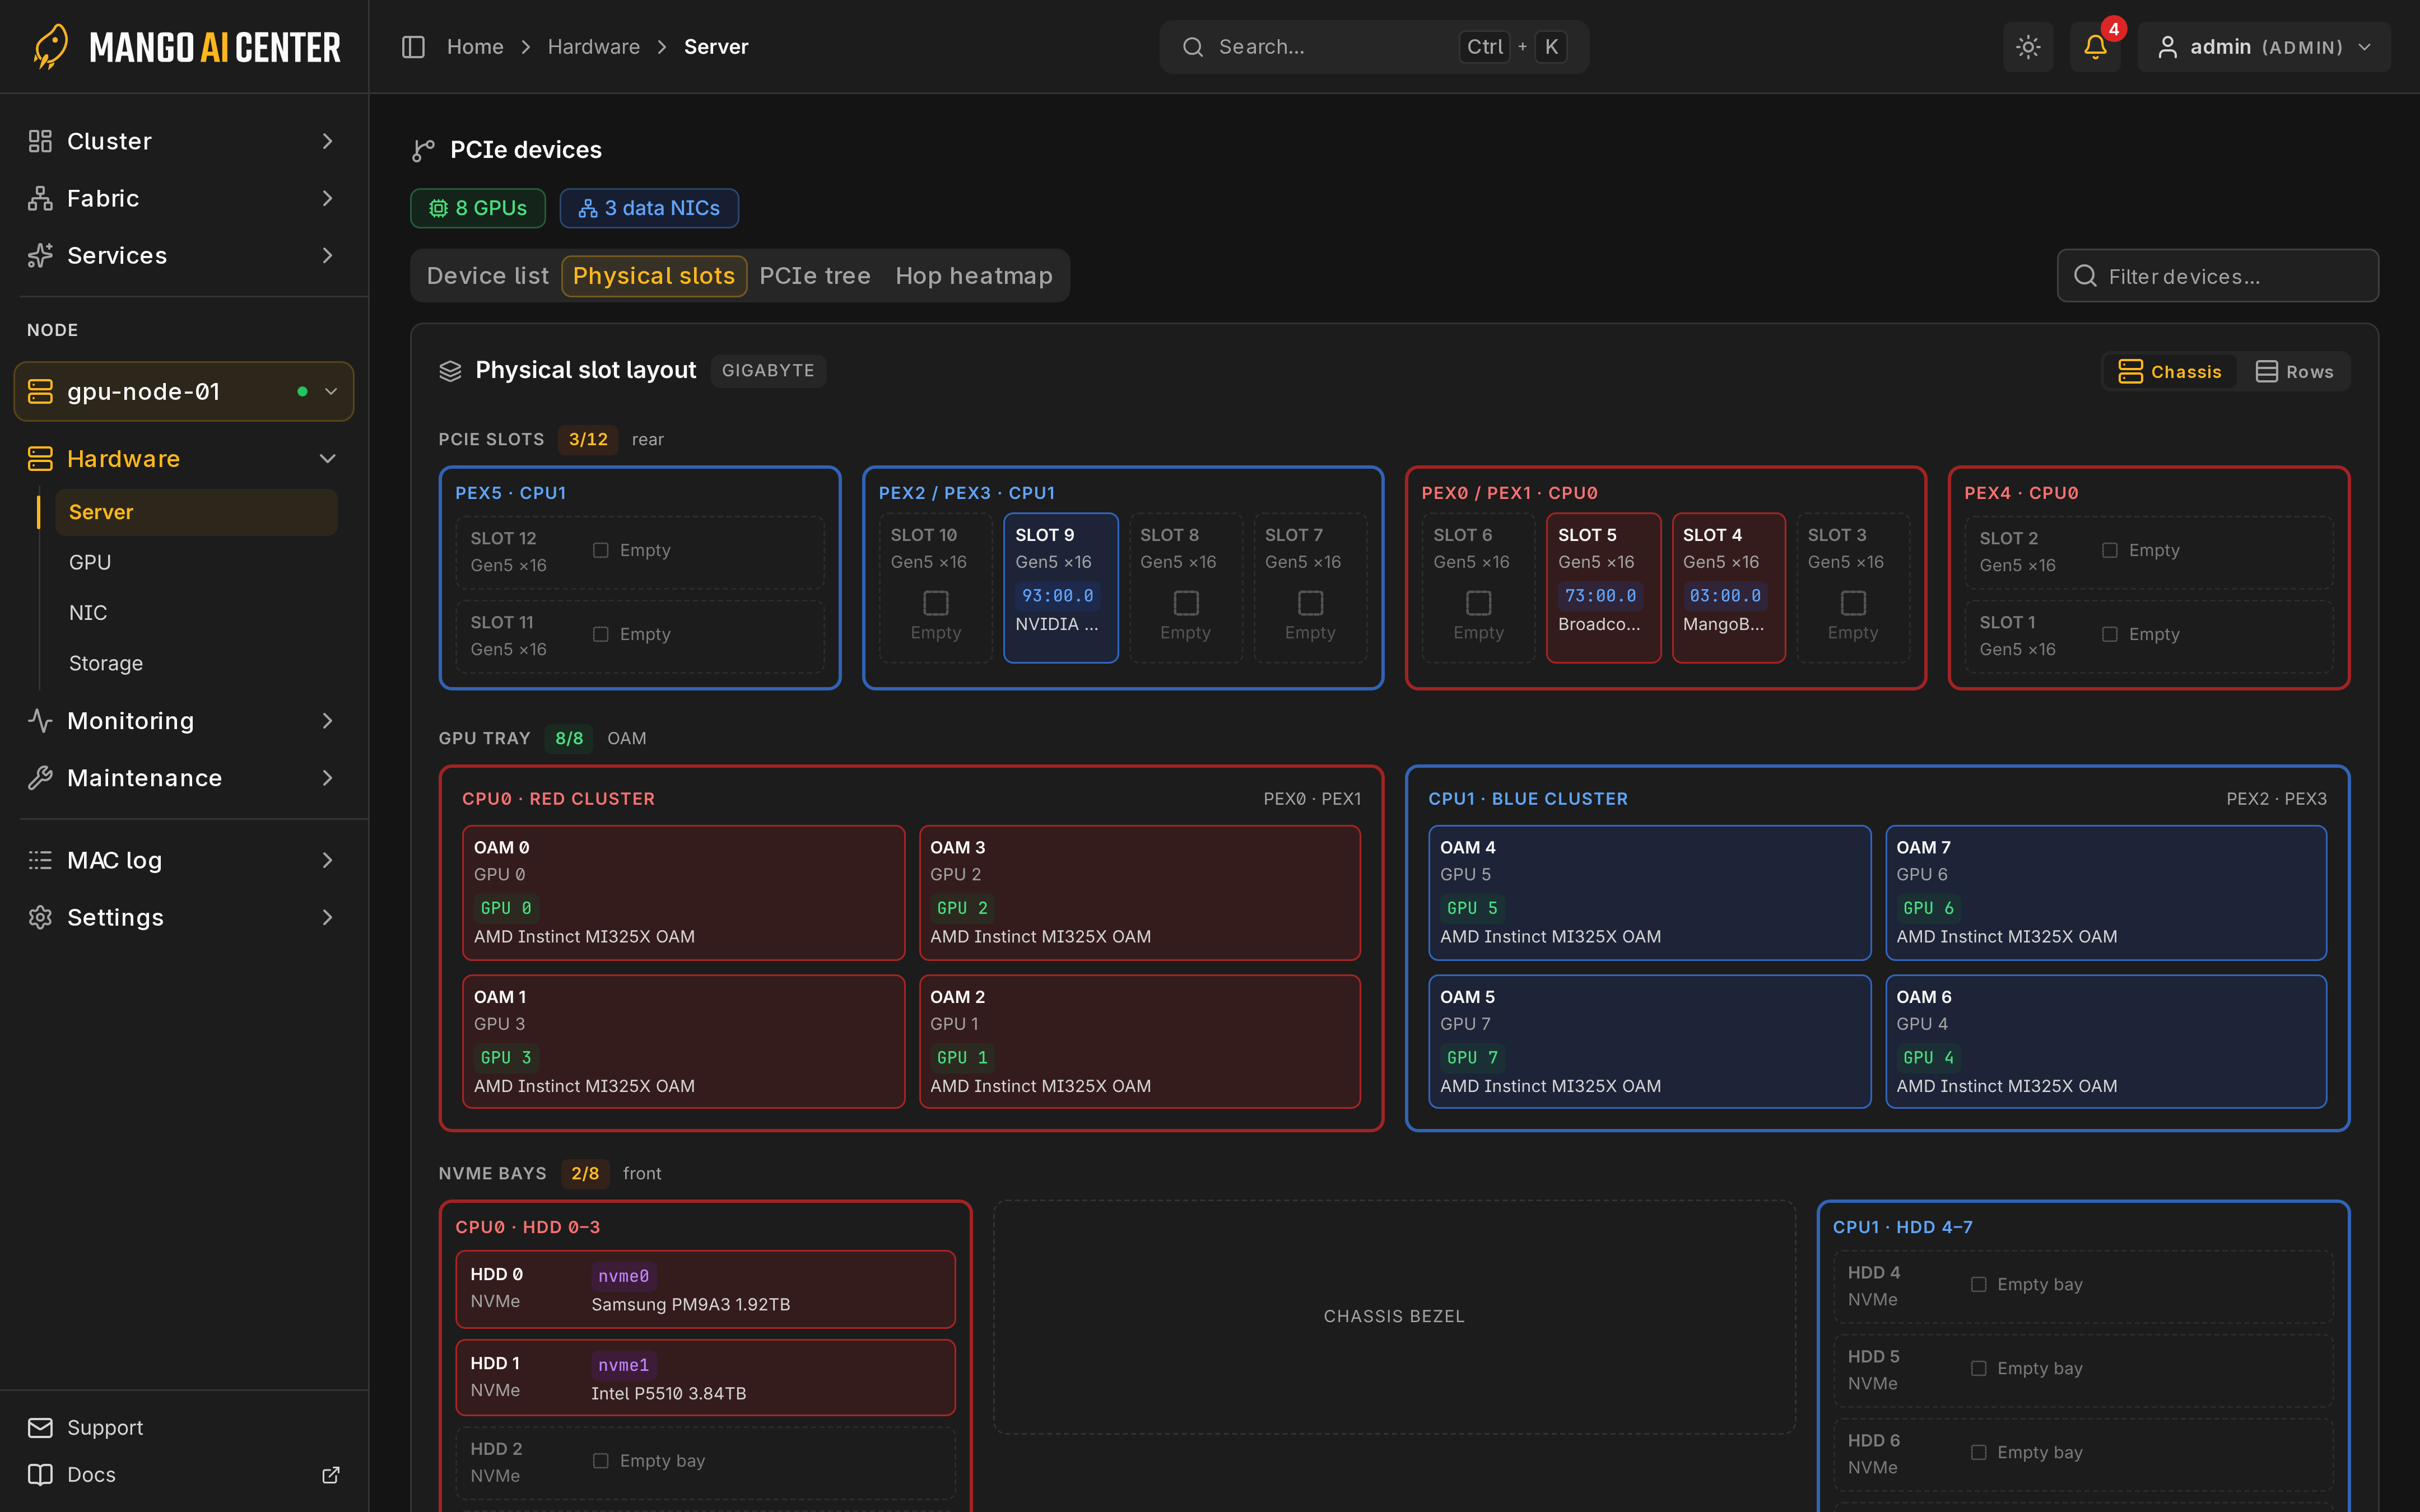The width and height of the screenshot is (2420, 1512).
Task: Select SLOT 5 Broadcom card
Action: [1604, 588]
